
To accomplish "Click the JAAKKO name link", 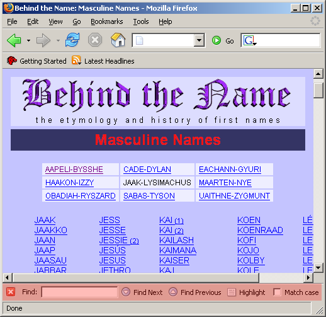I will click(x=51, y=230).
